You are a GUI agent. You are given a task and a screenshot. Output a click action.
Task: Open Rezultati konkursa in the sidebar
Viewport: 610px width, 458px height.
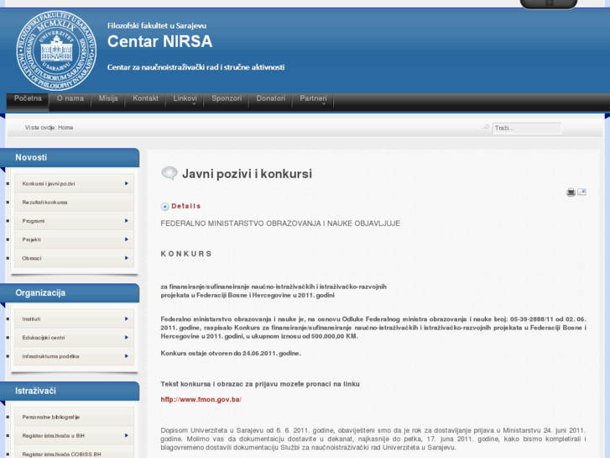[45, 203]
